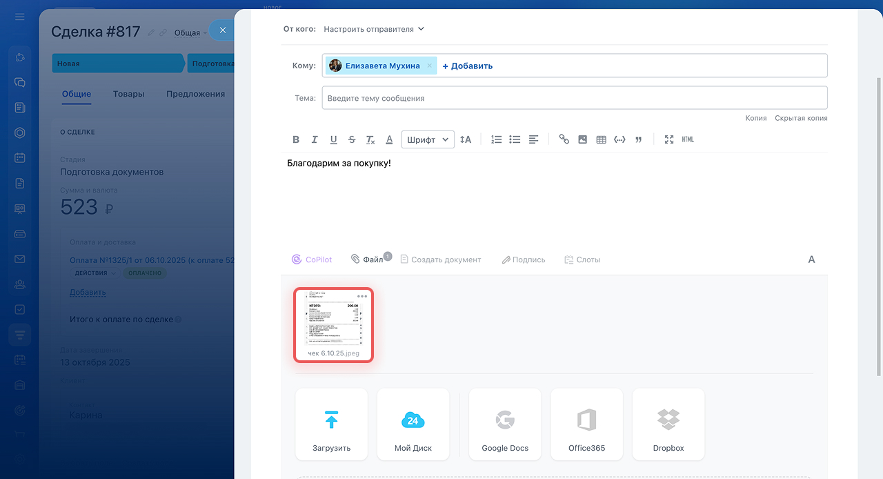Insert an image into the message

582,139
